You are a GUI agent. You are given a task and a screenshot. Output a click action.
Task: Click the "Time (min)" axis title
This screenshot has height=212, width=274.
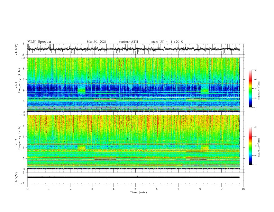tap(138, 192)
